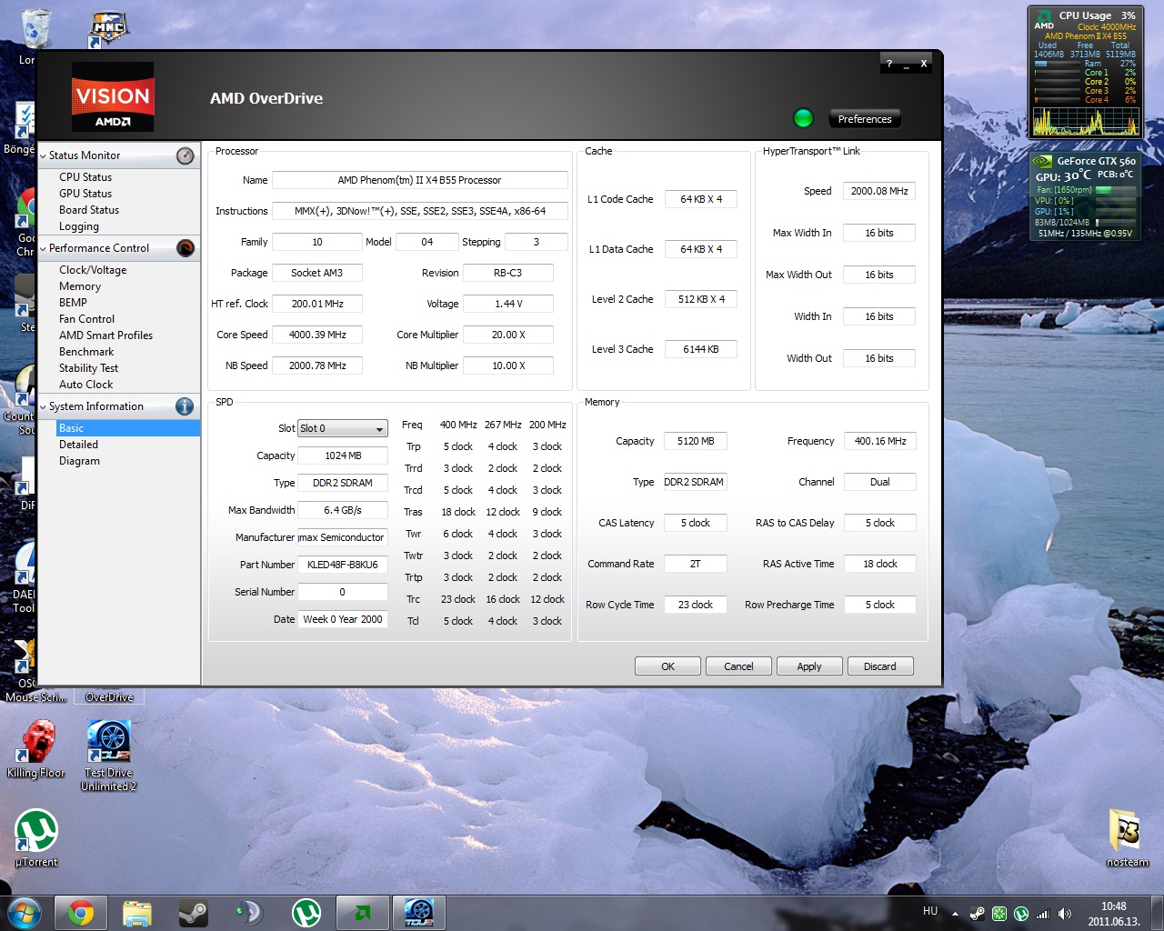1164x931 pixels.
Task: Select the Test Drive Unlimited 2 desktop icon
Action: click(x=109, y=756)
